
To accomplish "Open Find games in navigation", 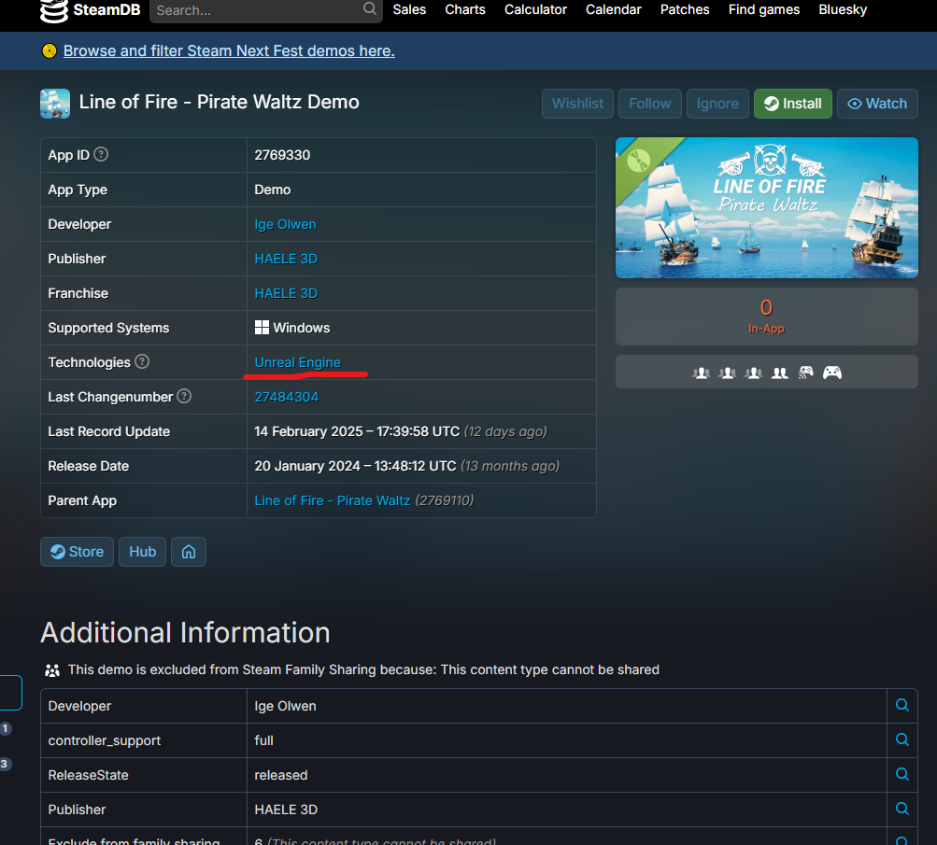I will pyautogui.click(x=763, y=9).
